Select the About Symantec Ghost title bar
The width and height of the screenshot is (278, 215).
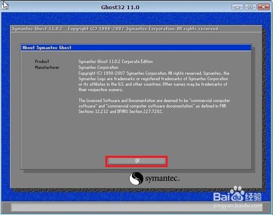(x=136, y=47)
